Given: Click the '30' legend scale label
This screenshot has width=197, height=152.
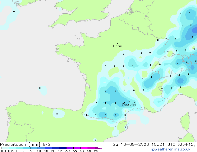Looking at the screenshot, I should 67,151.
